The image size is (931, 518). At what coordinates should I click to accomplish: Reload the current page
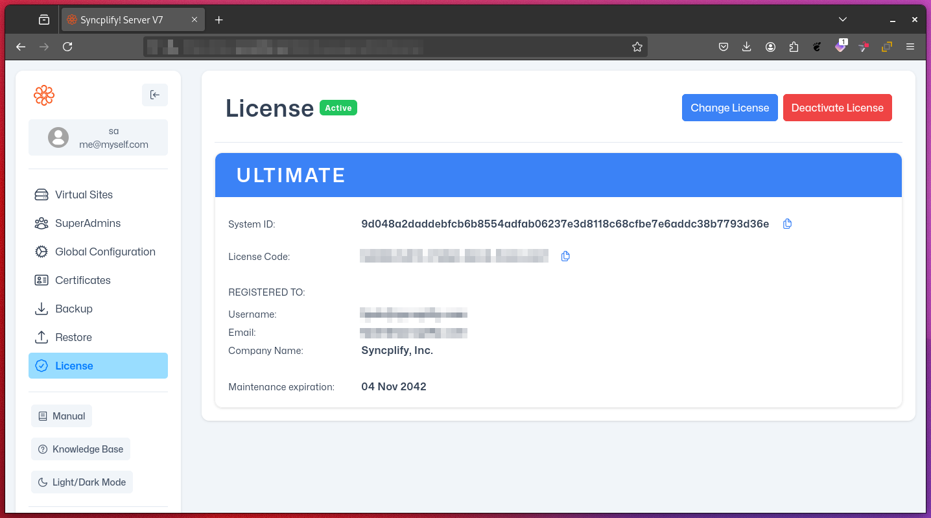coord(67,47)
